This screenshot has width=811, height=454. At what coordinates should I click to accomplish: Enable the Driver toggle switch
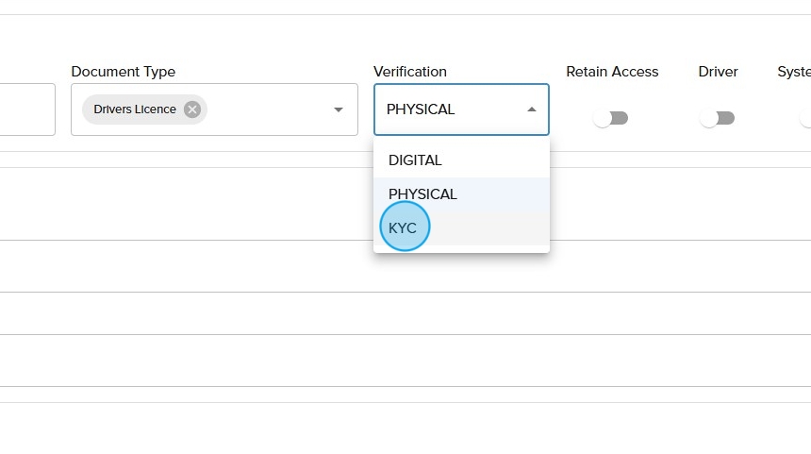click(718, 118)
